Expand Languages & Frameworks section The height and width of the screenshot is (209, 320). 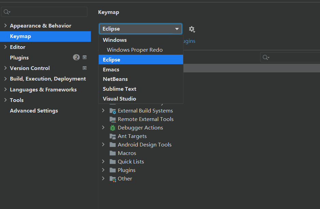(x=5, y=89)
